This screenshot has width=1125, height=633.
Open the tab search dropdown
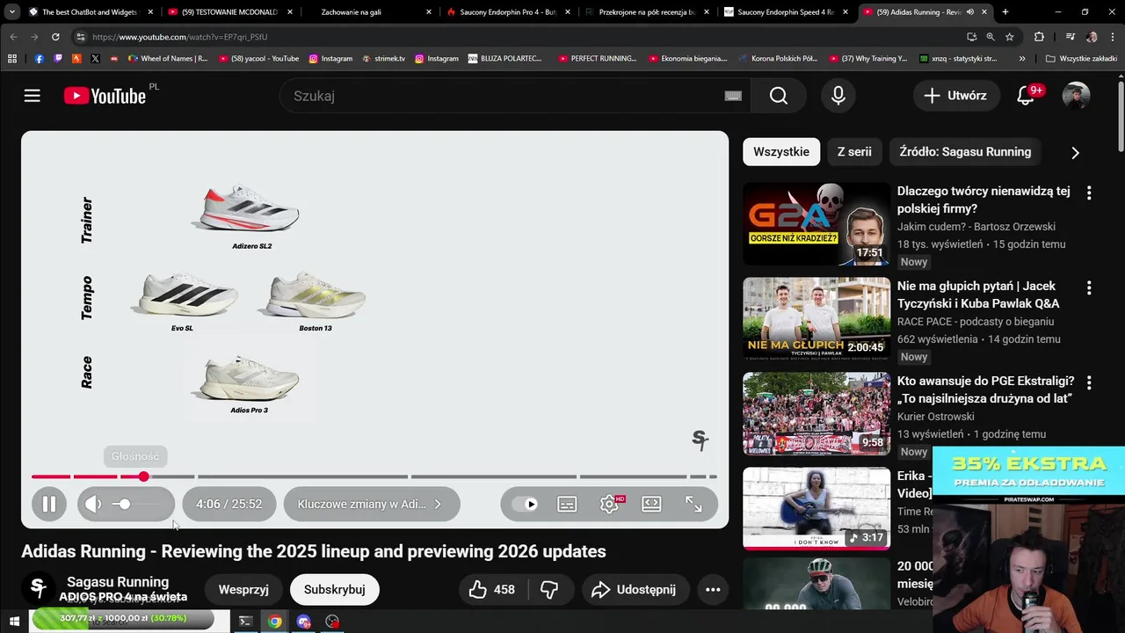coord(11,12)
